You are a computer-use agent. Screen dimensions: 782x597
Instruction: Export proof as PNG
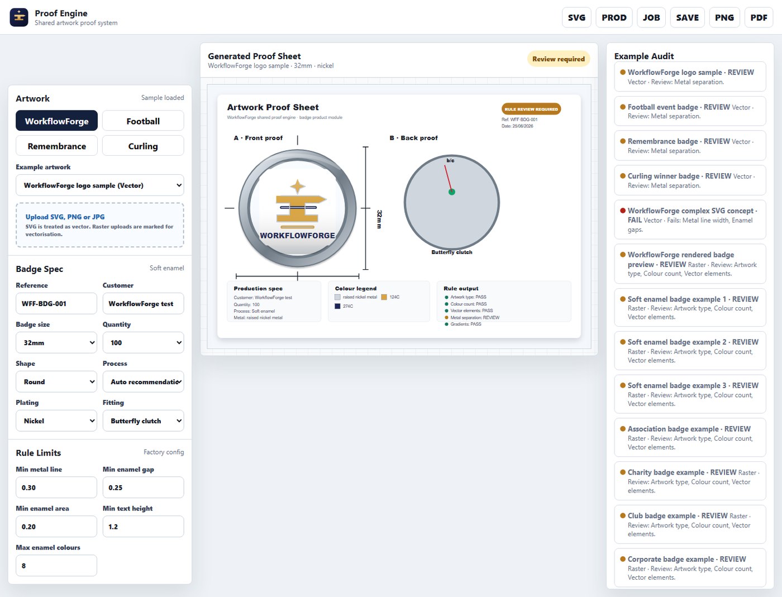(x=724, y=18)
